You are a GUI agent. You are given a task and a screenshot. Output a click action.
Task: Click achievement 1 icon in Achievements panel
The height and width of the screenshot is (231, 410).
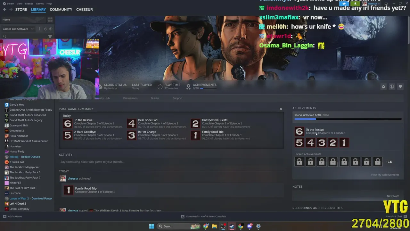click(344, 142)
